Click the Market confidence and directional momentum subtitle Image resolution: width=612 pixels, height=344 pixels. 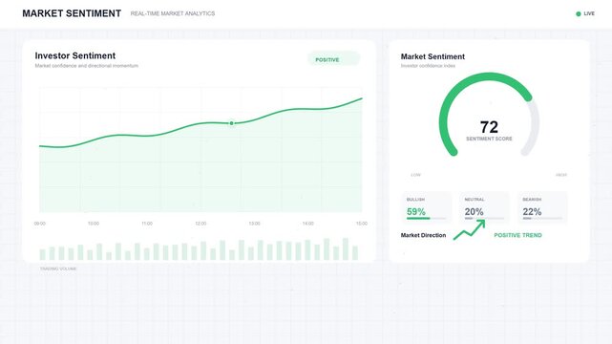coord(87,66)
